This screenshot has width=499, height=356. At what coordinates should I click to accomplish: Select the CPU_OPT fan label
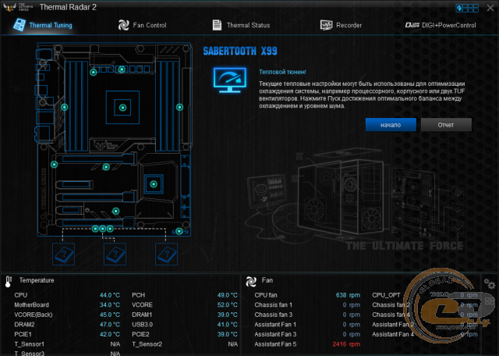pos(386,295)
